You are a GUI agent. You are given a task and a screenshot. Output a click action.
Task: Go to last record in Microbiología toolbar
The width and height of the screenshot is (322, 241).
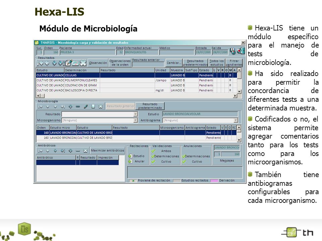click(63, 106)
